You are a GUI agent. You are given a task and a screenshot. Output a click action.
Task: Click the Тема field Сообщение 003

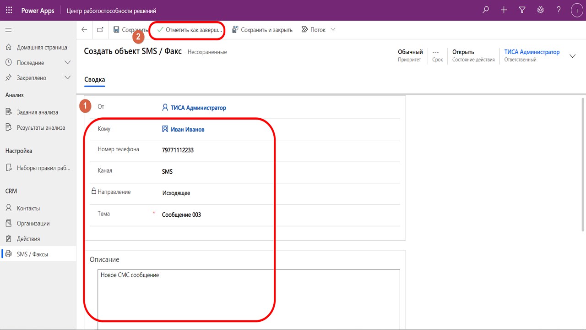tap(181, 214)
